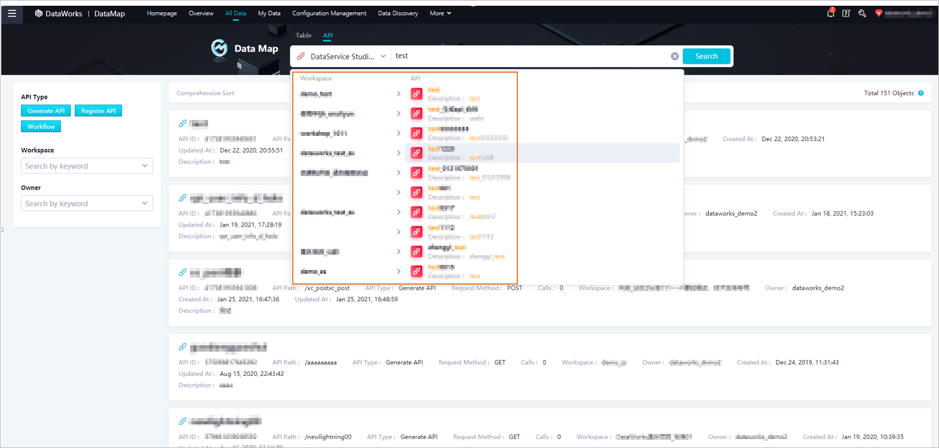939x448 pixels.
Task: Switch to the Table tab
Action: [304, 36]
